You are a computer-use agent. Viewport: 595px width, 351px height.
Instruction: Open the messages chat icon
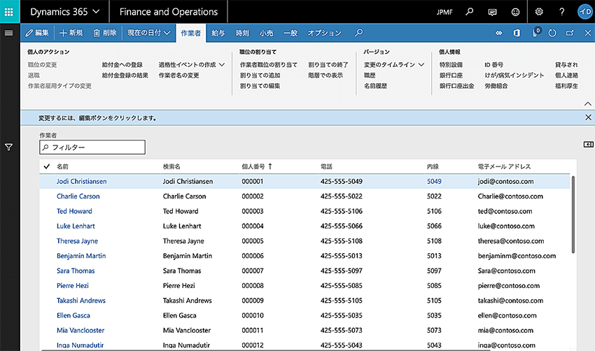(492, 12)
